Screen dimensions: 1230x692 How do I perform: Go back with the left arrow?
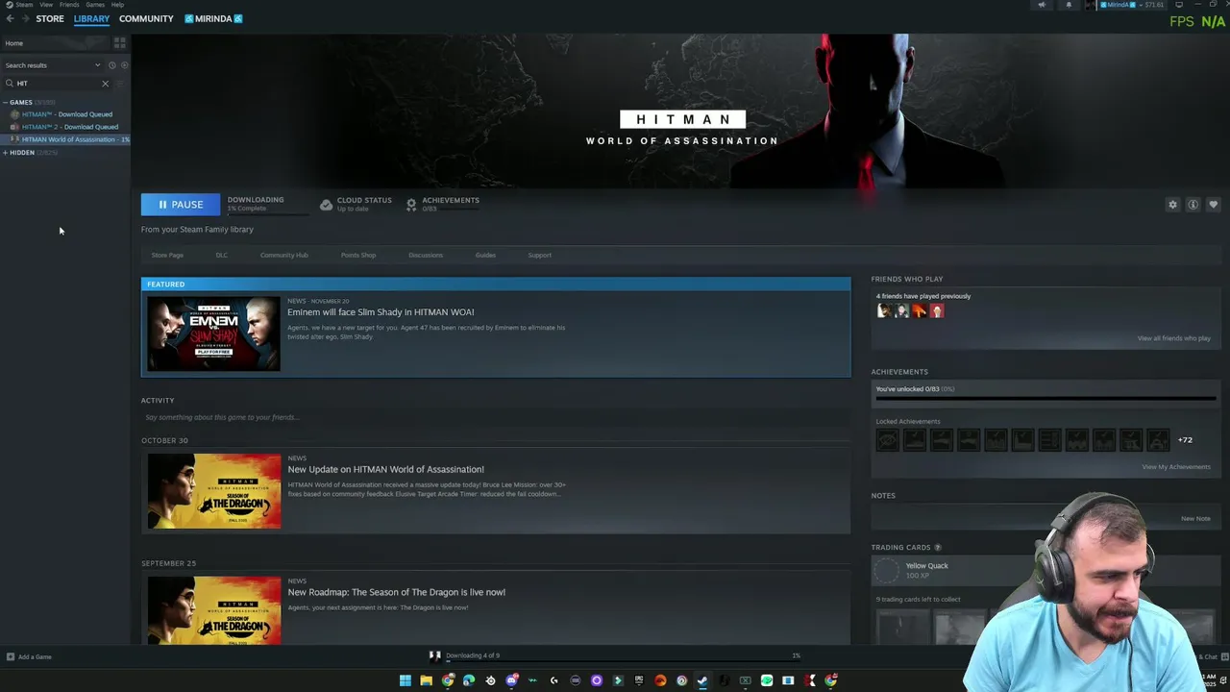[x=10, y=19]
